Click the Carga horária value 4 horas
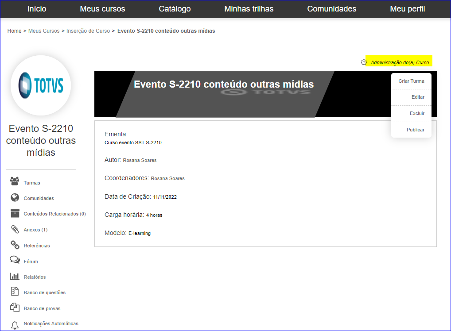Image resolution: width=451 pixels, height=331 pixels. [154, 215]
